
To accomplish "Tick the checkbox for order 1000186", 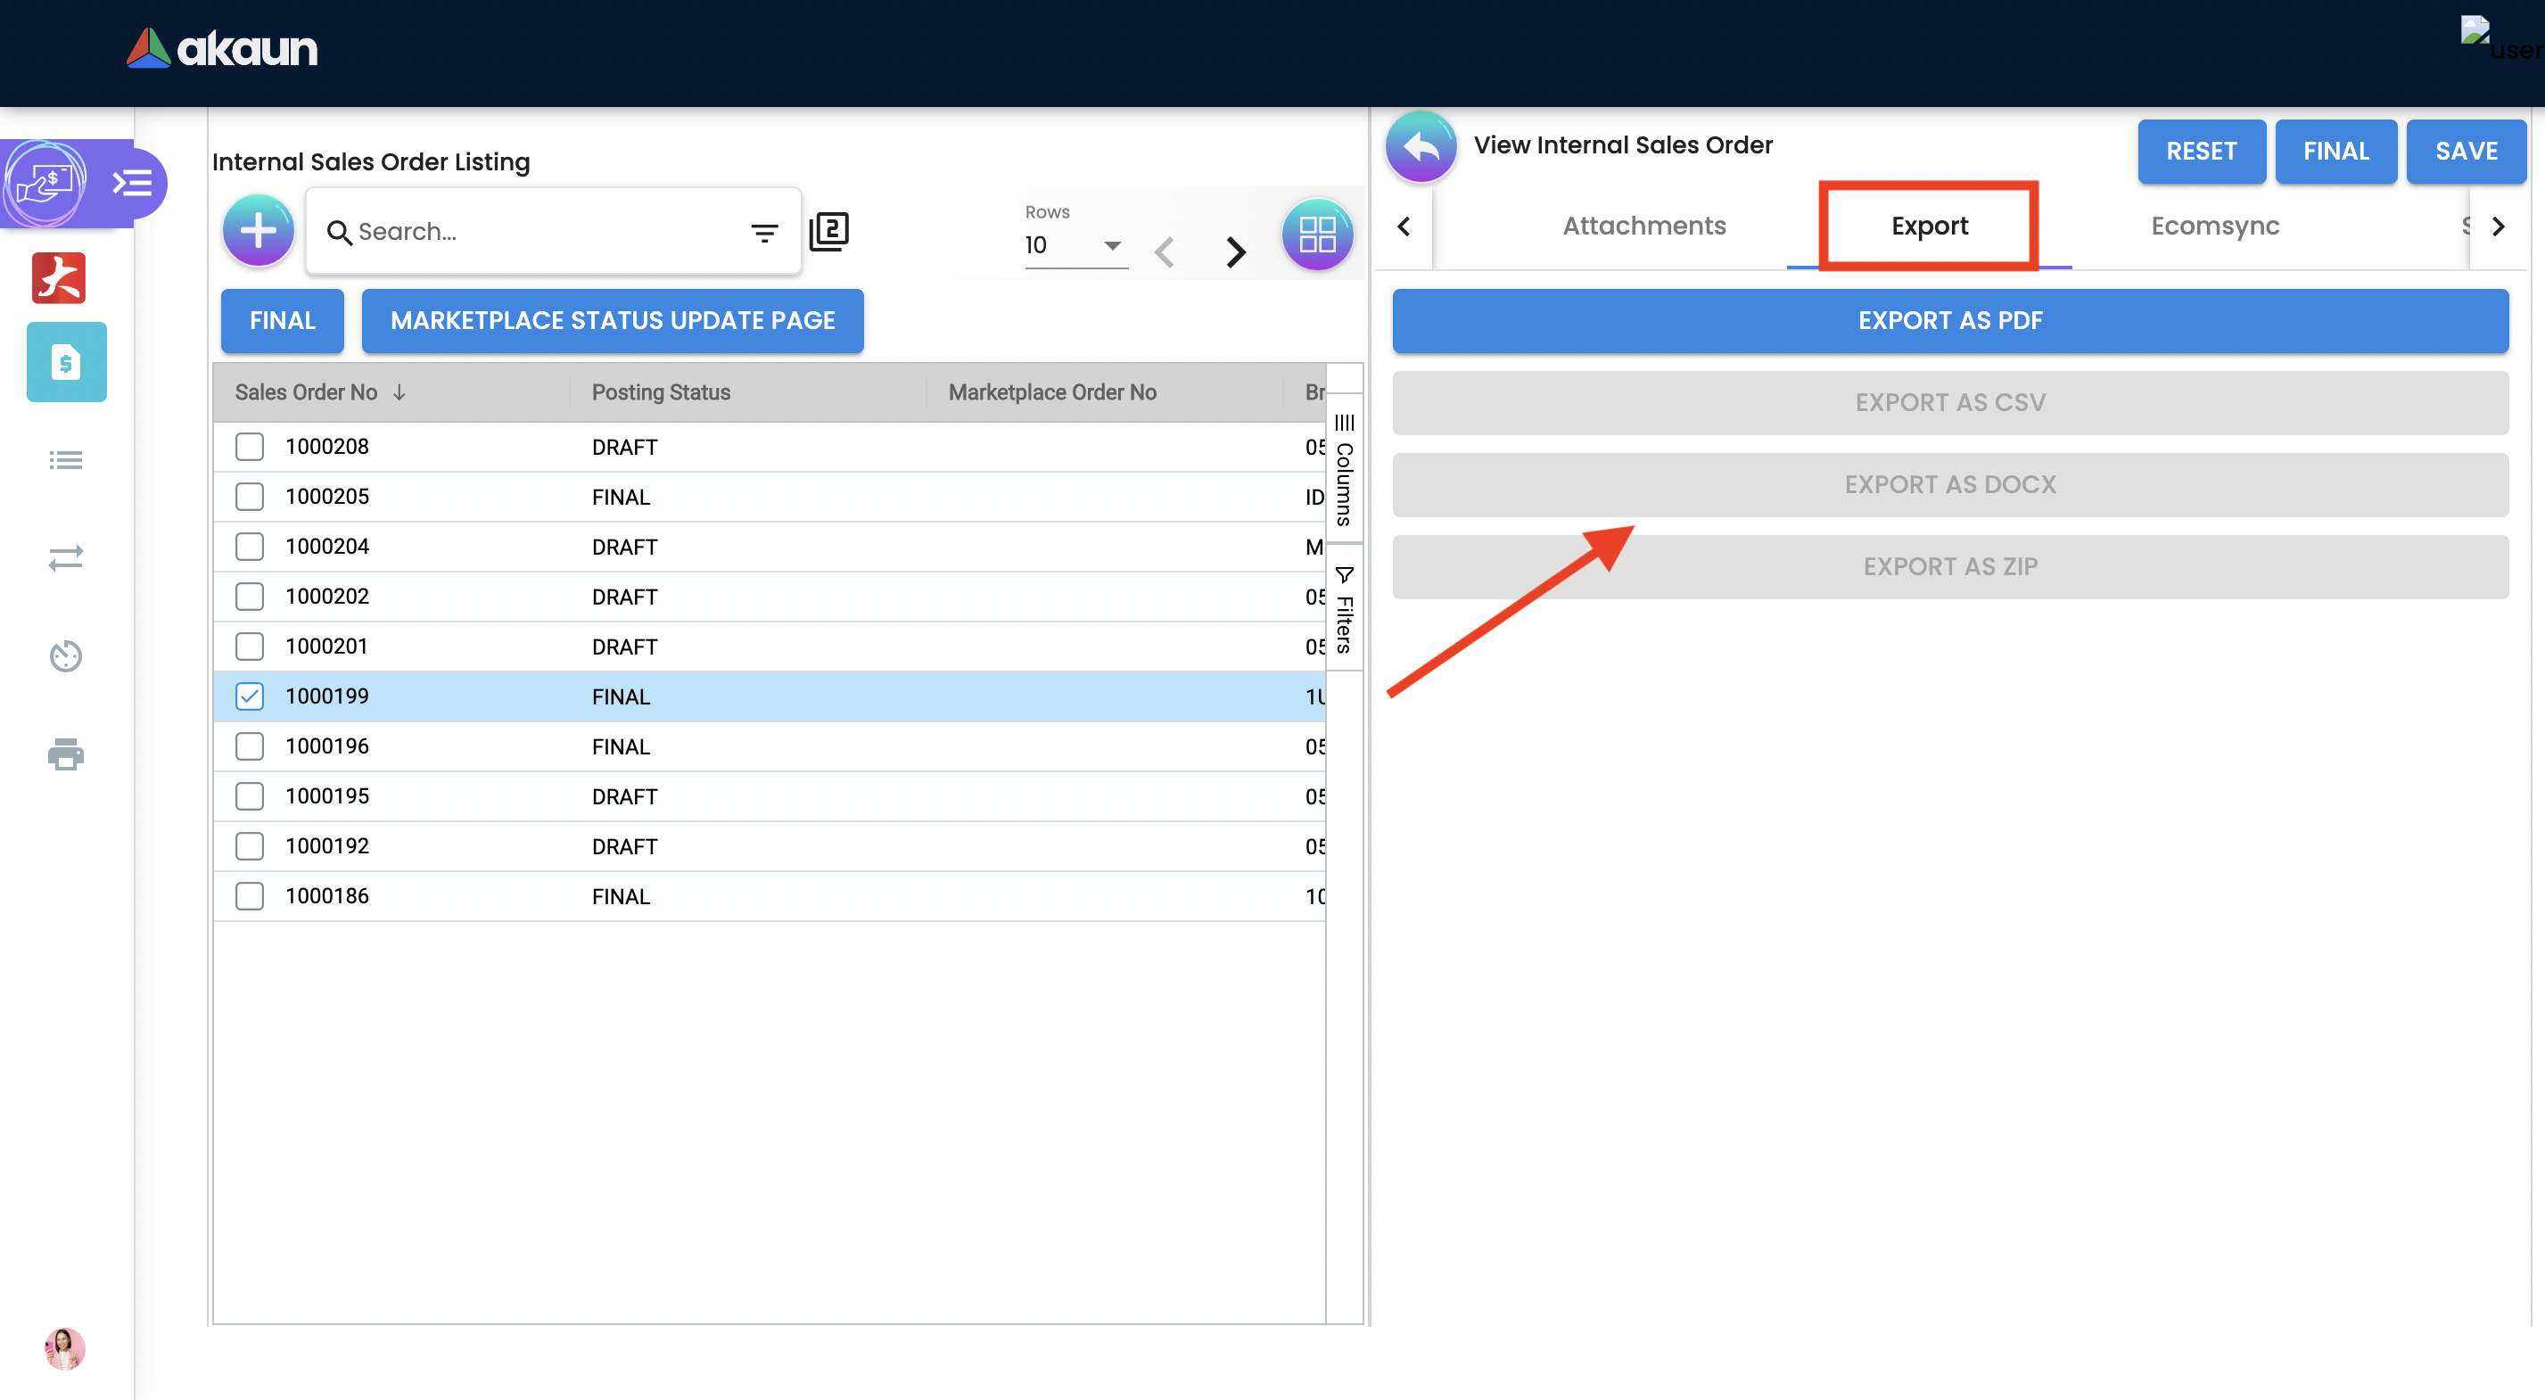I will point(250,896).
